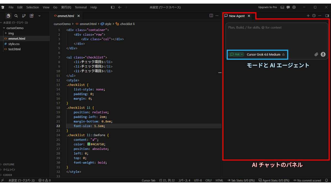Expand the CODEX section
The height and width of the screenshot is (186, 331).
point(25,175)
